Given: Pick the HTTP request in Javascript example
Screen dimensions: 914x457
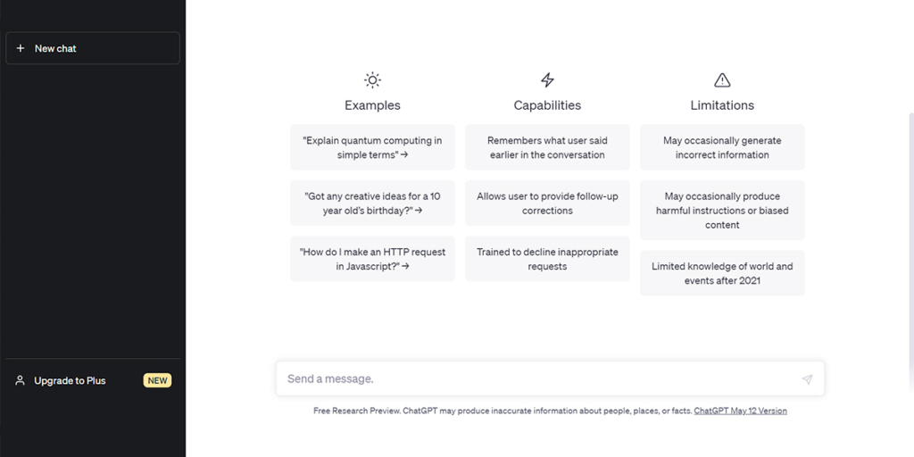Looking at the screenshot, I should [372, 259].
